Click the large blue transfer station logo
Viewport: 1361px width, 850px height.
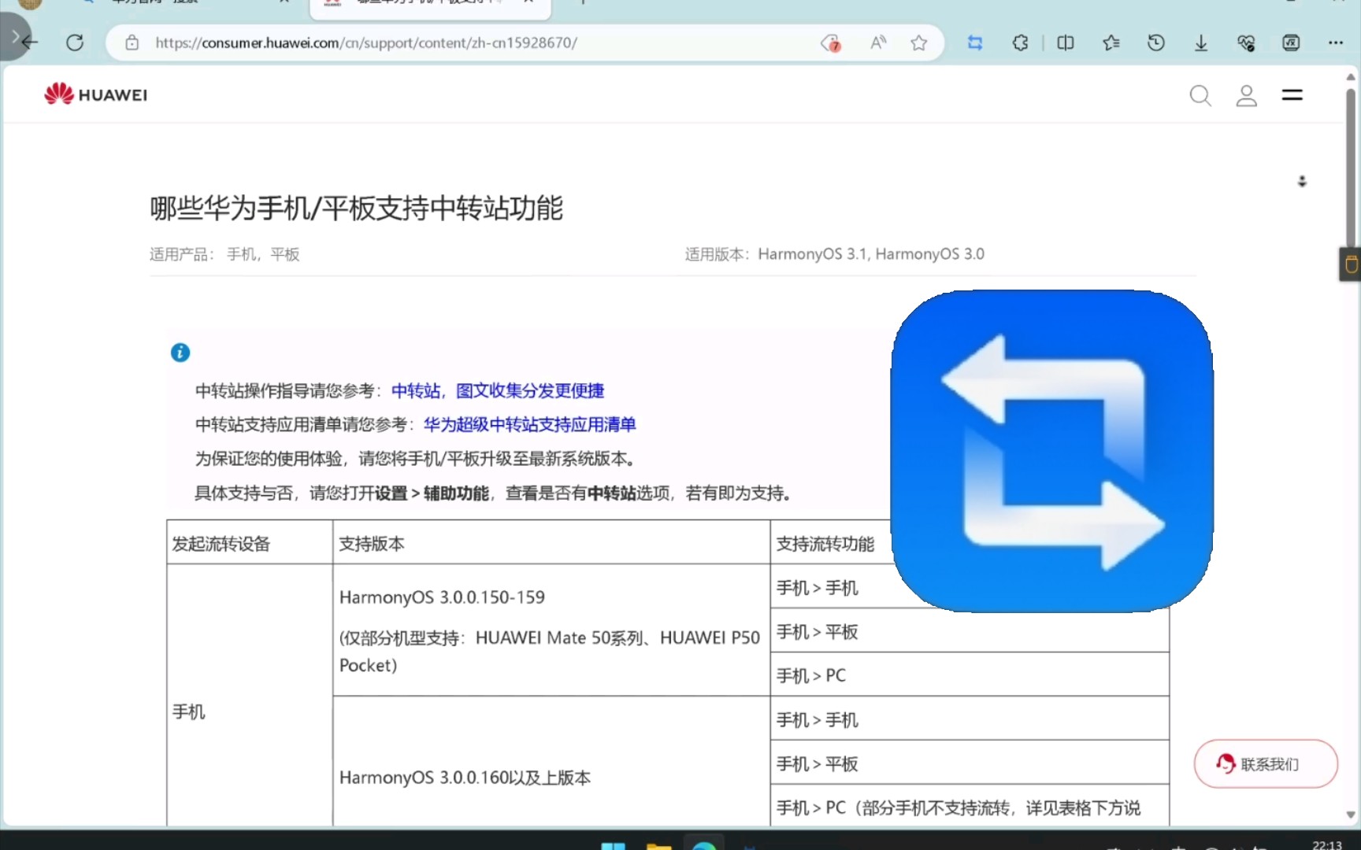pos(1052,451)
